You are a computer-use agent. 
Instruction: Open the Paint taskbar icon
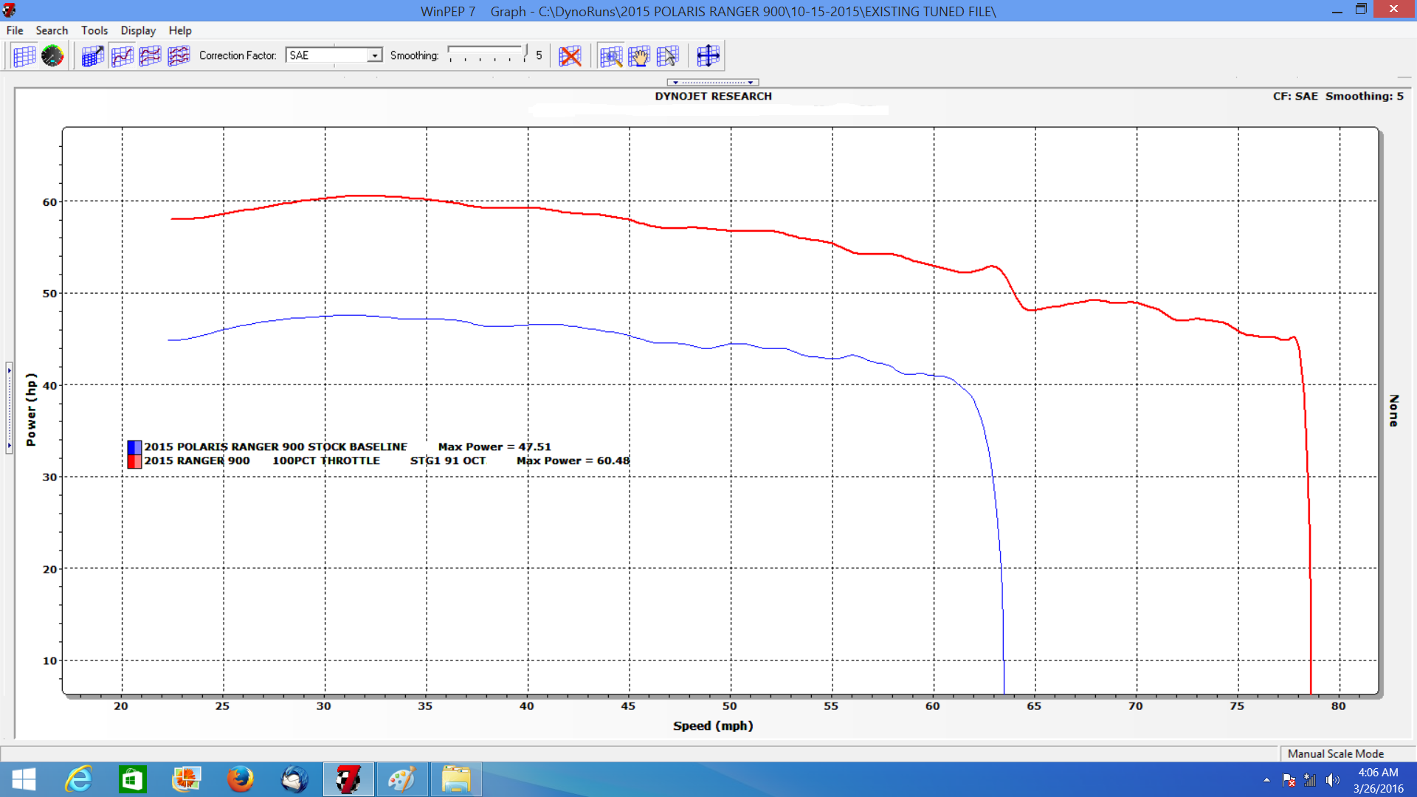point(402,779)
